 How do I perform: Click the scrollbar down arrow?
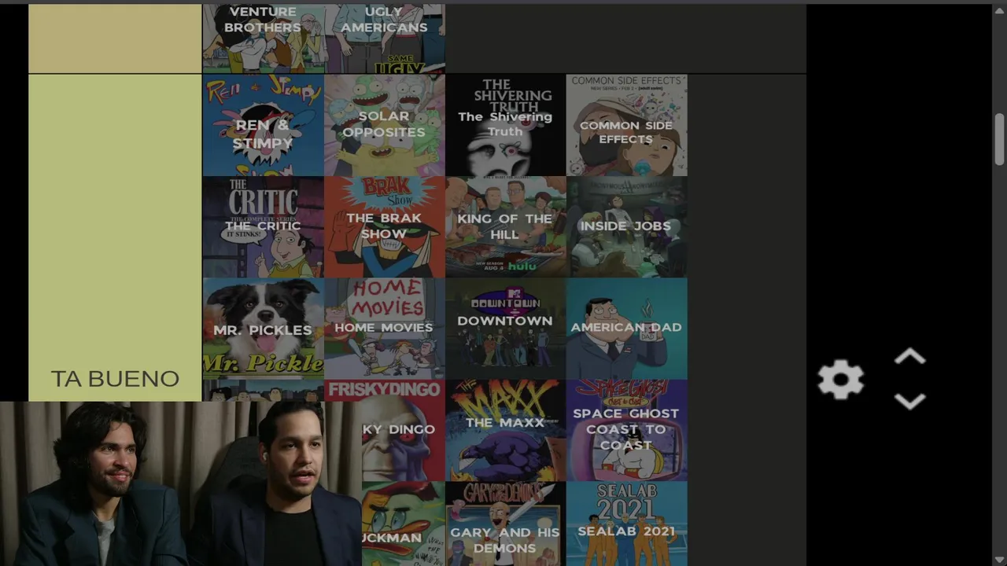pos(999,559)
